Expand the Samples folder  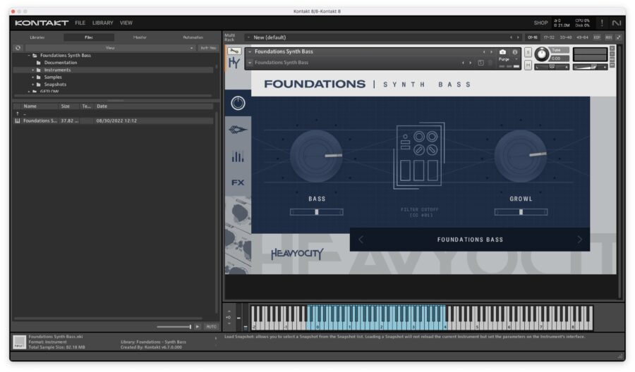coord(32,77)
